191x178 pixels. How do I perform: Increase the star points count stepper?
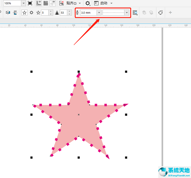50,11
